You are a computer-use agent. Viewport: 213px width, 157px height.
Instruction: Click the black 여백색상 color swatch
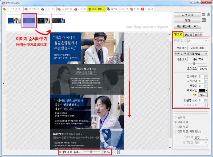click(202, 90)
